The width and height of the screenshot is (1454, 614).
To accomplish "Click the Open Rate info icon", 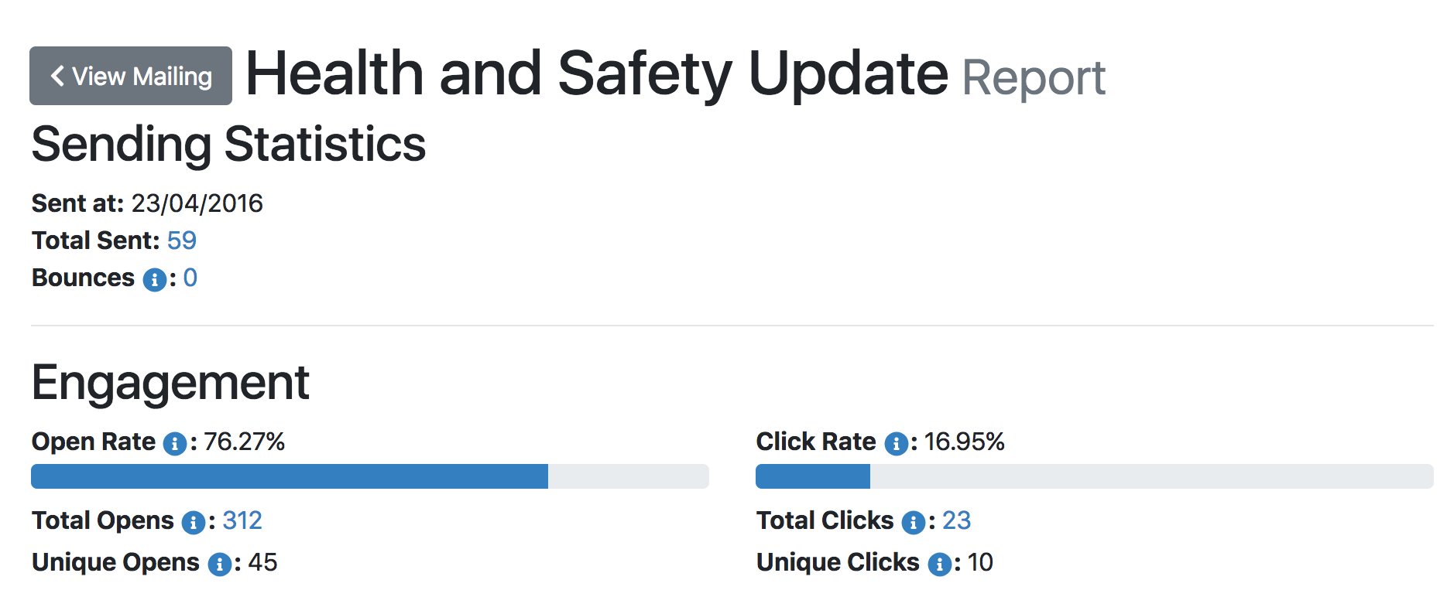I will (x=176, y=443).
